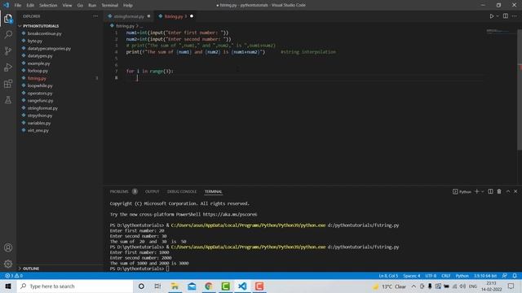This screenshot has height=293, width=522.
Task: Open the Help menu
Action: tap(128, 6)
